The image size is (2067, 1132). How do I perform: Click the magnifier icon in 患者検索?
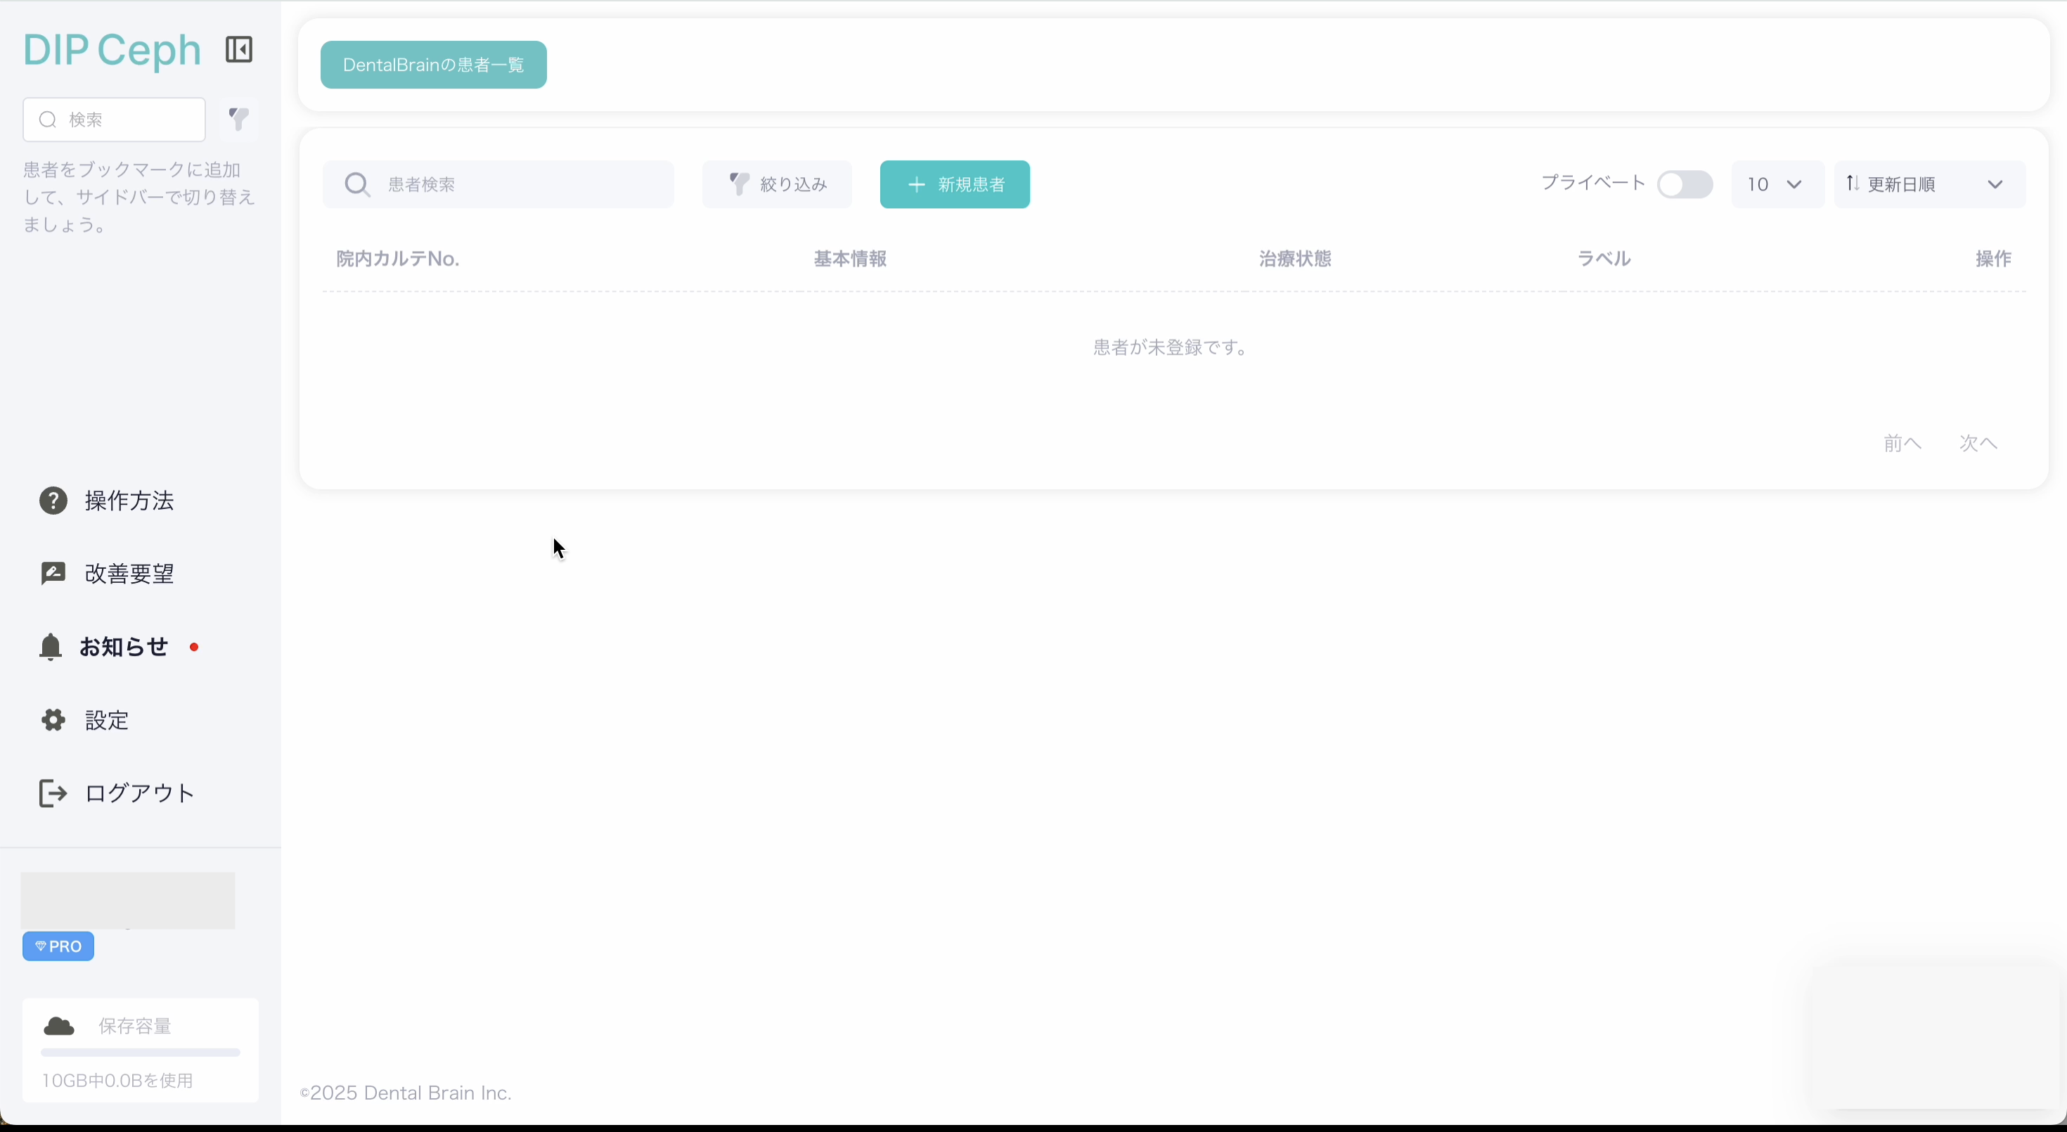pyautogui.click(x=356, y=184)
